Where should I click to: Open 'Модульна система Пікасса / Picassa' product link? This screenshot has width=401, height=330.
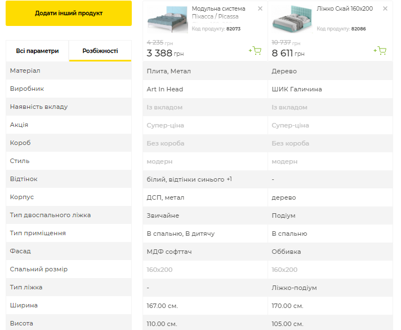click(x=219, y=12)
